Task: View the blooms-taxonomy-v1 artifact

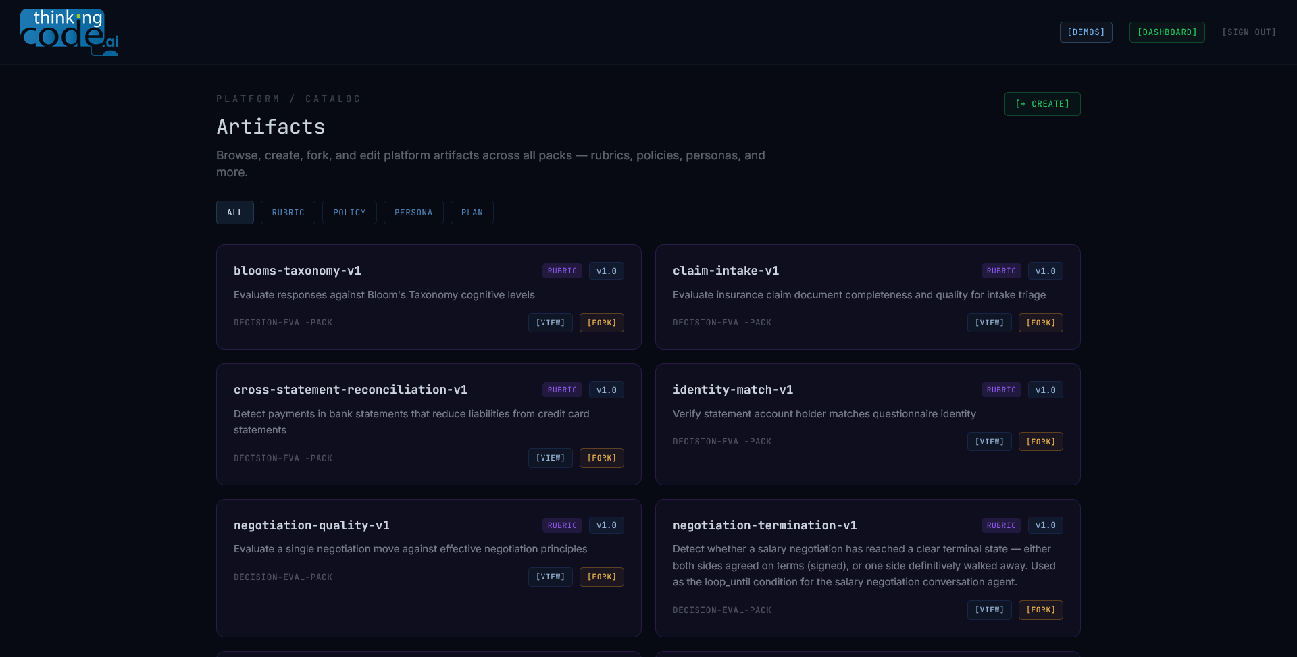Action: pyautogui.click(x=551, y=323)
